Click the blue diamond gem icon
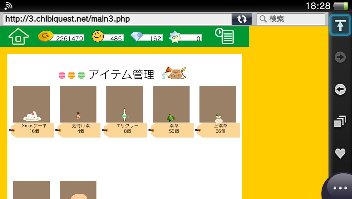352x199 pixels. [137, 36]
